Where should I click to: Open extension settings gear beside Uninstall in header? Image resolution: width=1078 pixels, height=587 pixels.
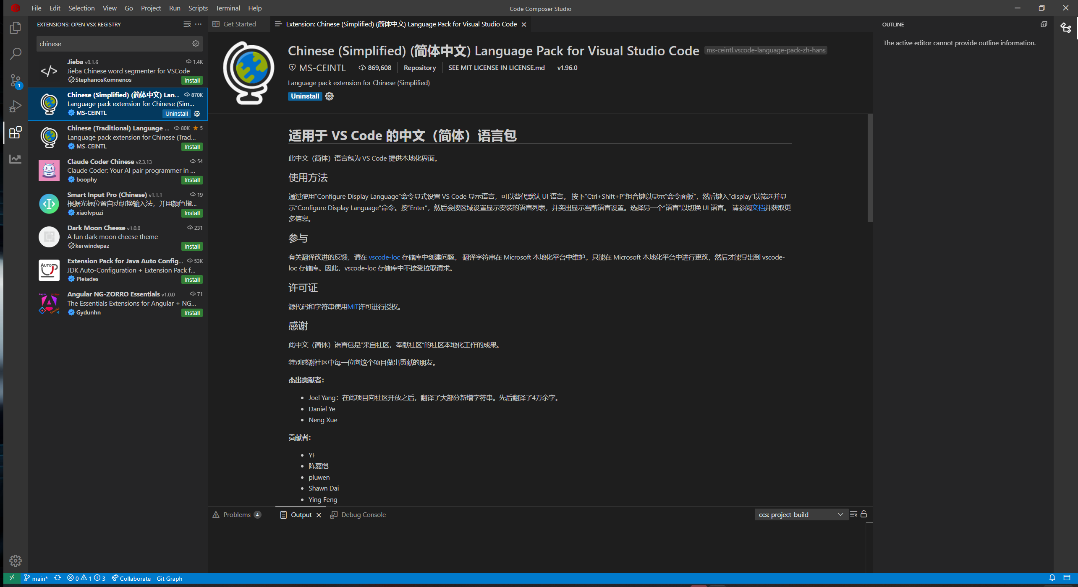pyautogui.click(x=330, y=96)
